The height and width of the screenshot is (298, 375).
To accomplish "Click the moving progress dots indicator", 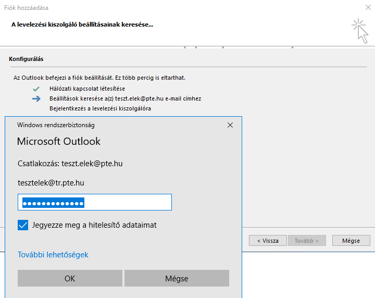I will pos(239,47).
